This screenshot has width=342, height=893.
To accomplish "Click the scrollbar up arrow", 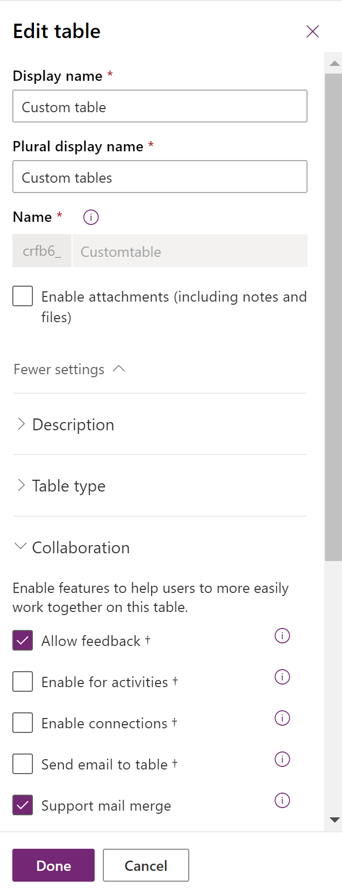I will (x=333, y=63).
